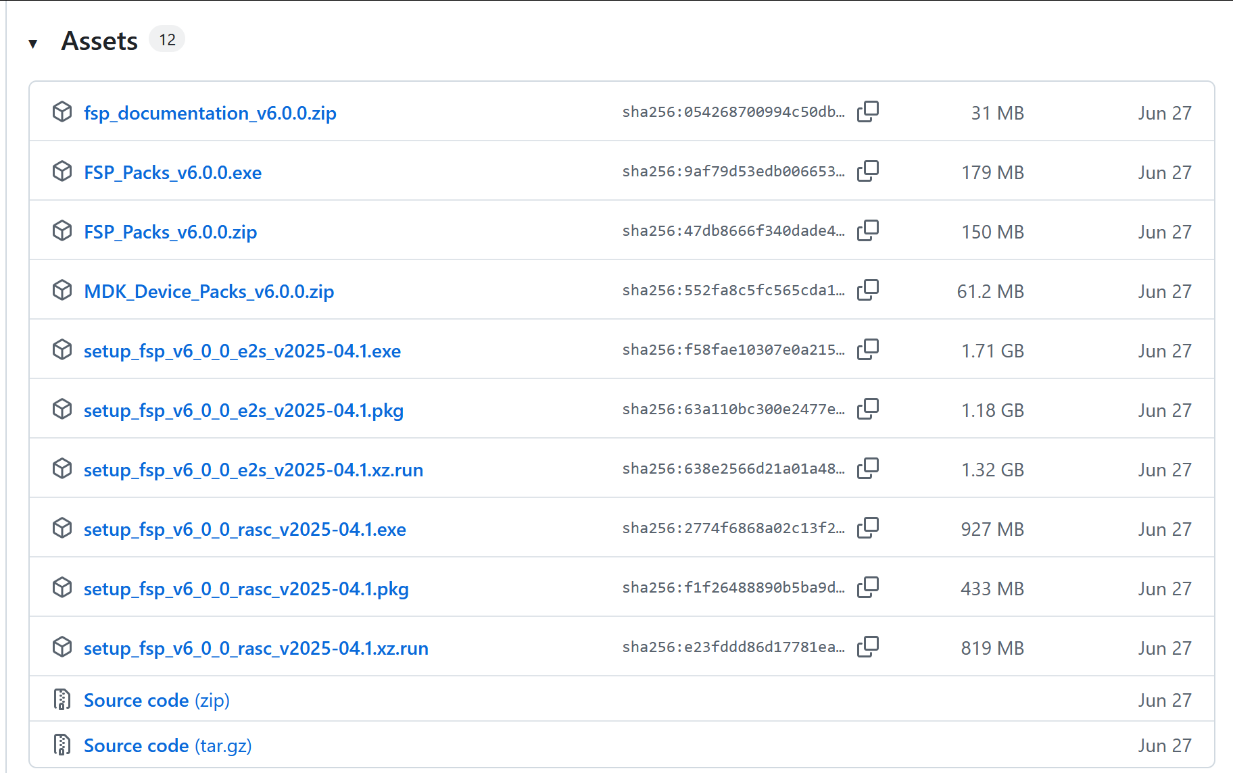The image size is (1233, 773).
Task: Copy sha256 for FSP_Packs_v6.0.0.exe
Action: pyautogui.click(x=868, y=171)
